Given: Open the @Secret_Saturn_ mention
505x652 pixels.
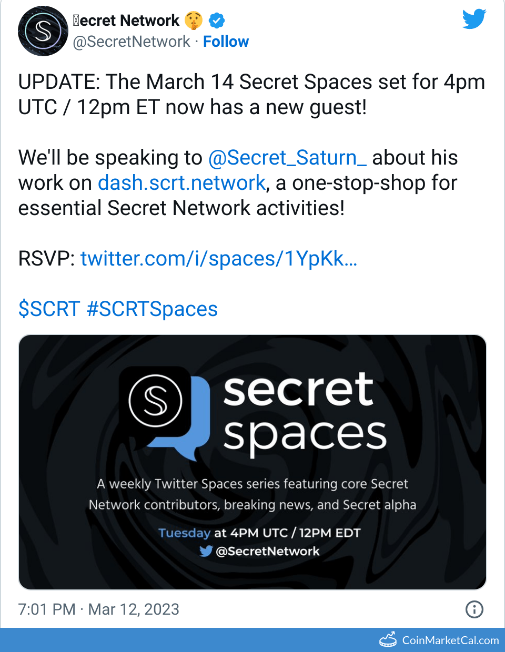Looking at the screenshot, I should 287,158.
